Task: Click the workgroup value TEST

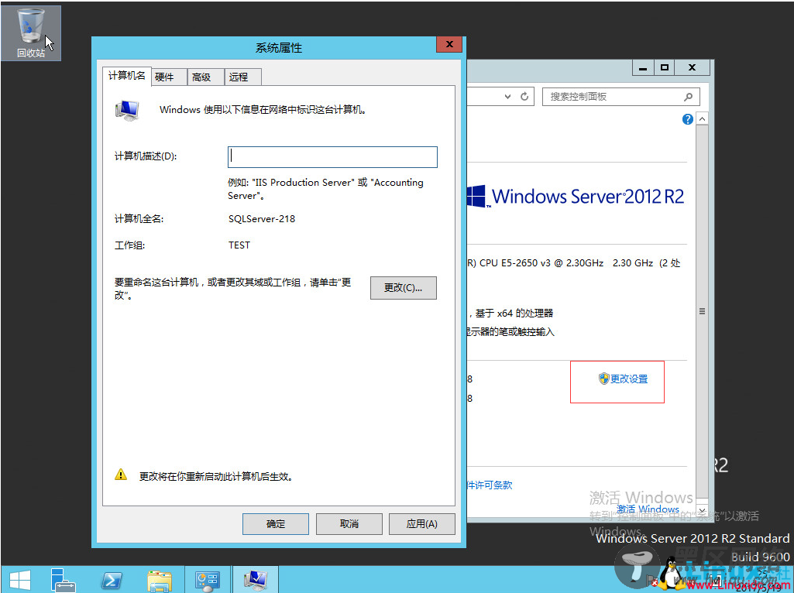Action: [x=239, y=245]
